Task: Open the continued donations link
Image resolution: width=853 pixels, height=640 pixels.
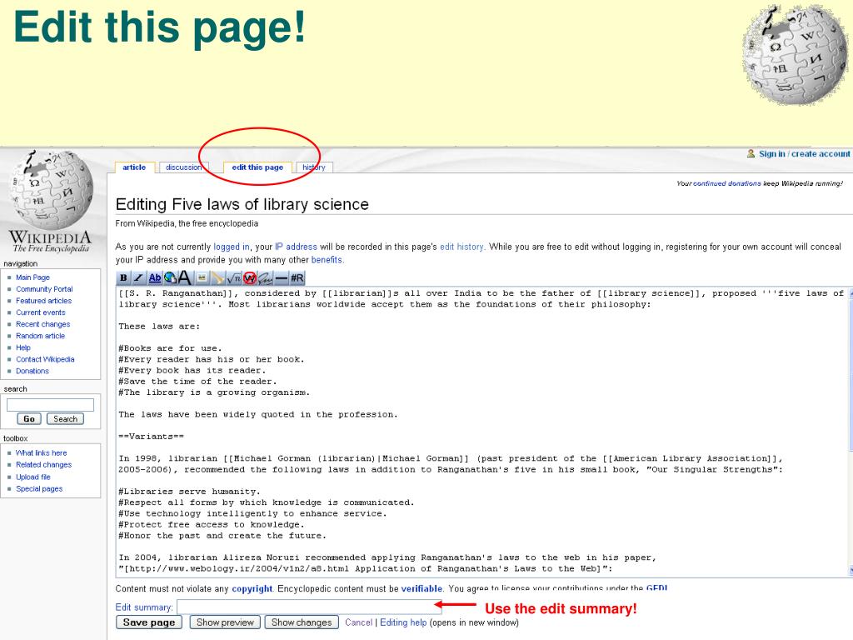Action: pos(726,183)
